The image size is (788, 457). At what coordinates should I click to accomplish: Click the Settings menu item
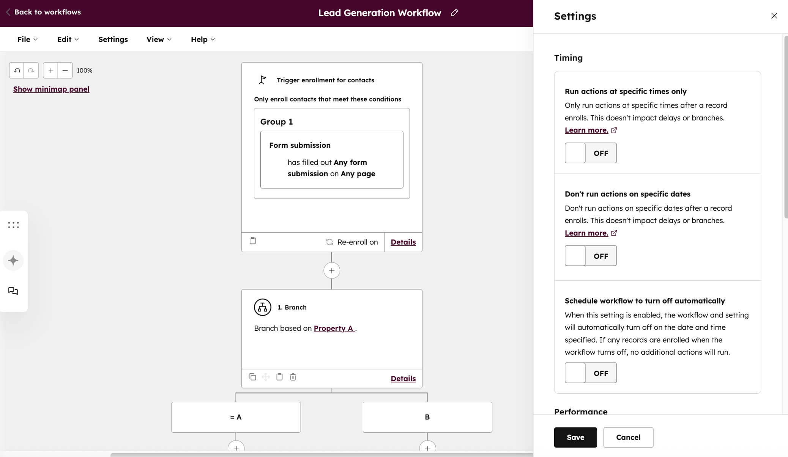(x=113, y=39)
